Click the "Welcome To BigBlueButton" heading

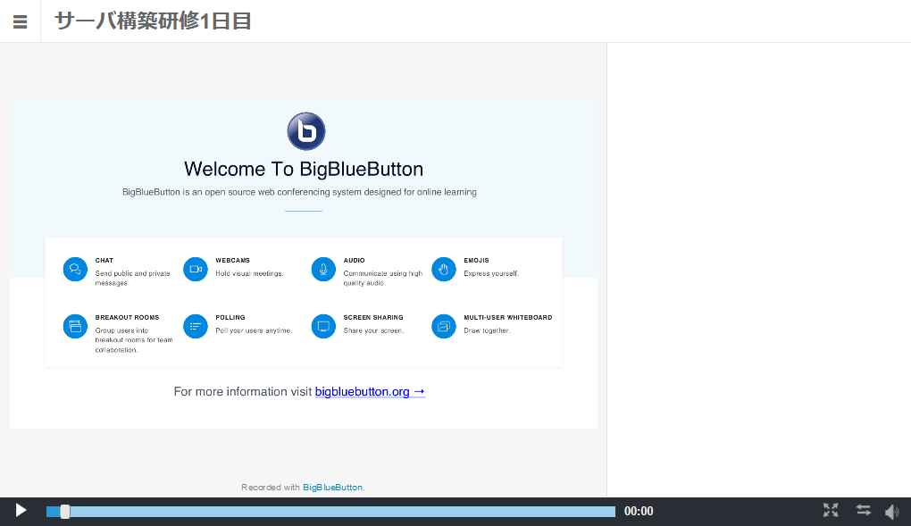click(304, 169)
